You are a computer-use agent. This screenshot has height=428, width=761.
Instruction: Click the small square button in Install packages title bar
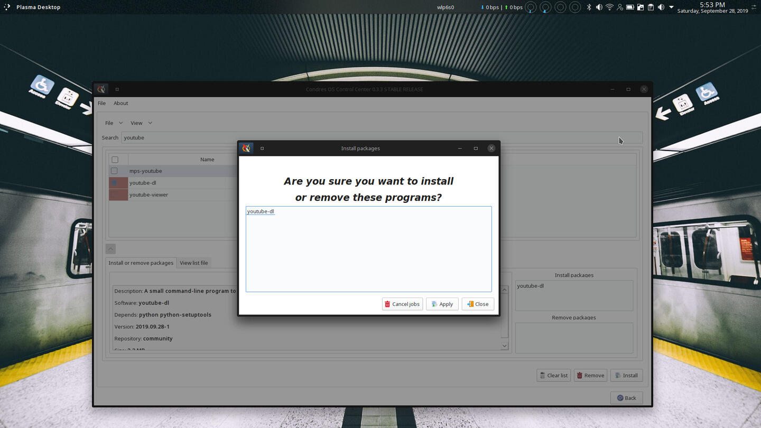262,148
